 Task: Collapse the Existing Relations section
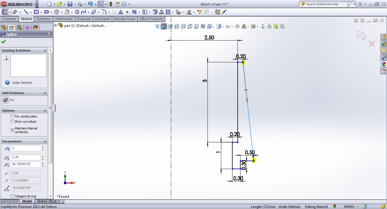45,50
